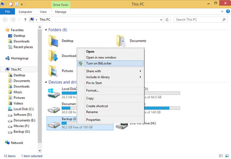This screenshot has width=231, height=159.
Task: Click '90.2 GB free of 100 GB' text
Action: pyautogui.click(x=77, y=127)
